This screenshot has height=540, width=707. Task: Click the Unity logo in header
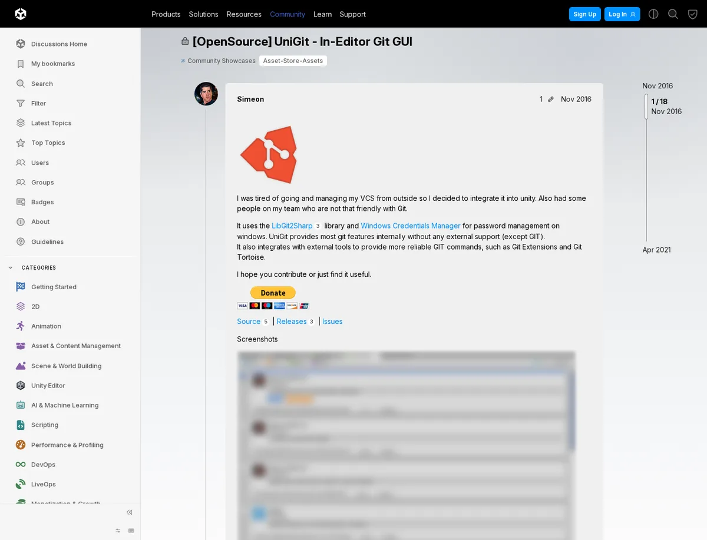coord(21,14)
